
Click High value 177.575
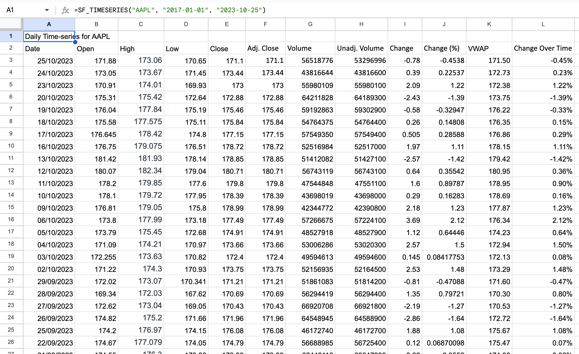141,122
